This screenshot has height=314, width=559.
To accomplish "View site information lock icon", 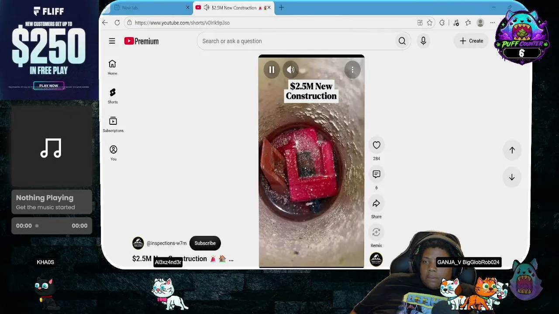I will point(129,23).
